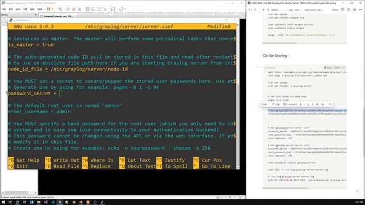Enter full screen mode icon

click(99, 9)
